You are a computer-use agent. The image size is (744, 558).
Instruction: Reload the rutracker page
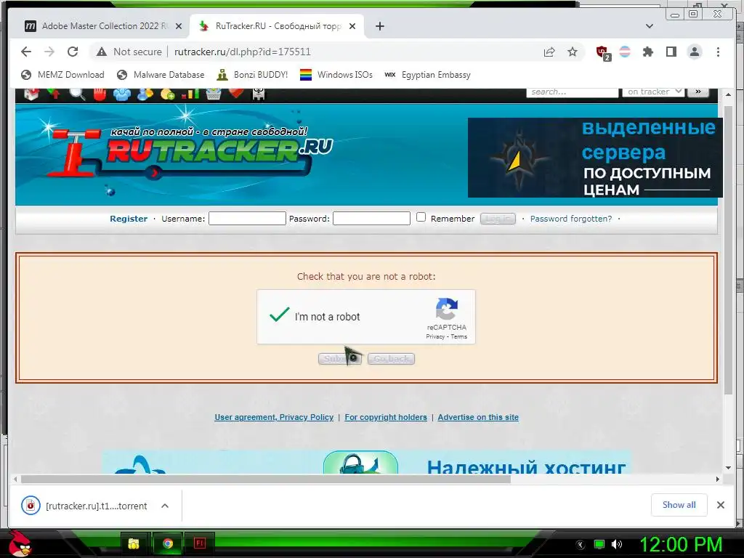73,52
